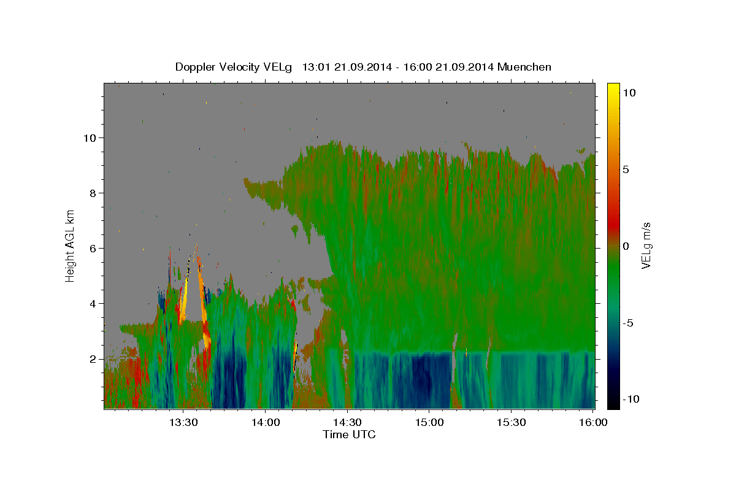The image size is (736, 491).
Task: Click the yellow top of the velocity colorbar
Action: click(x=613, y=89)
